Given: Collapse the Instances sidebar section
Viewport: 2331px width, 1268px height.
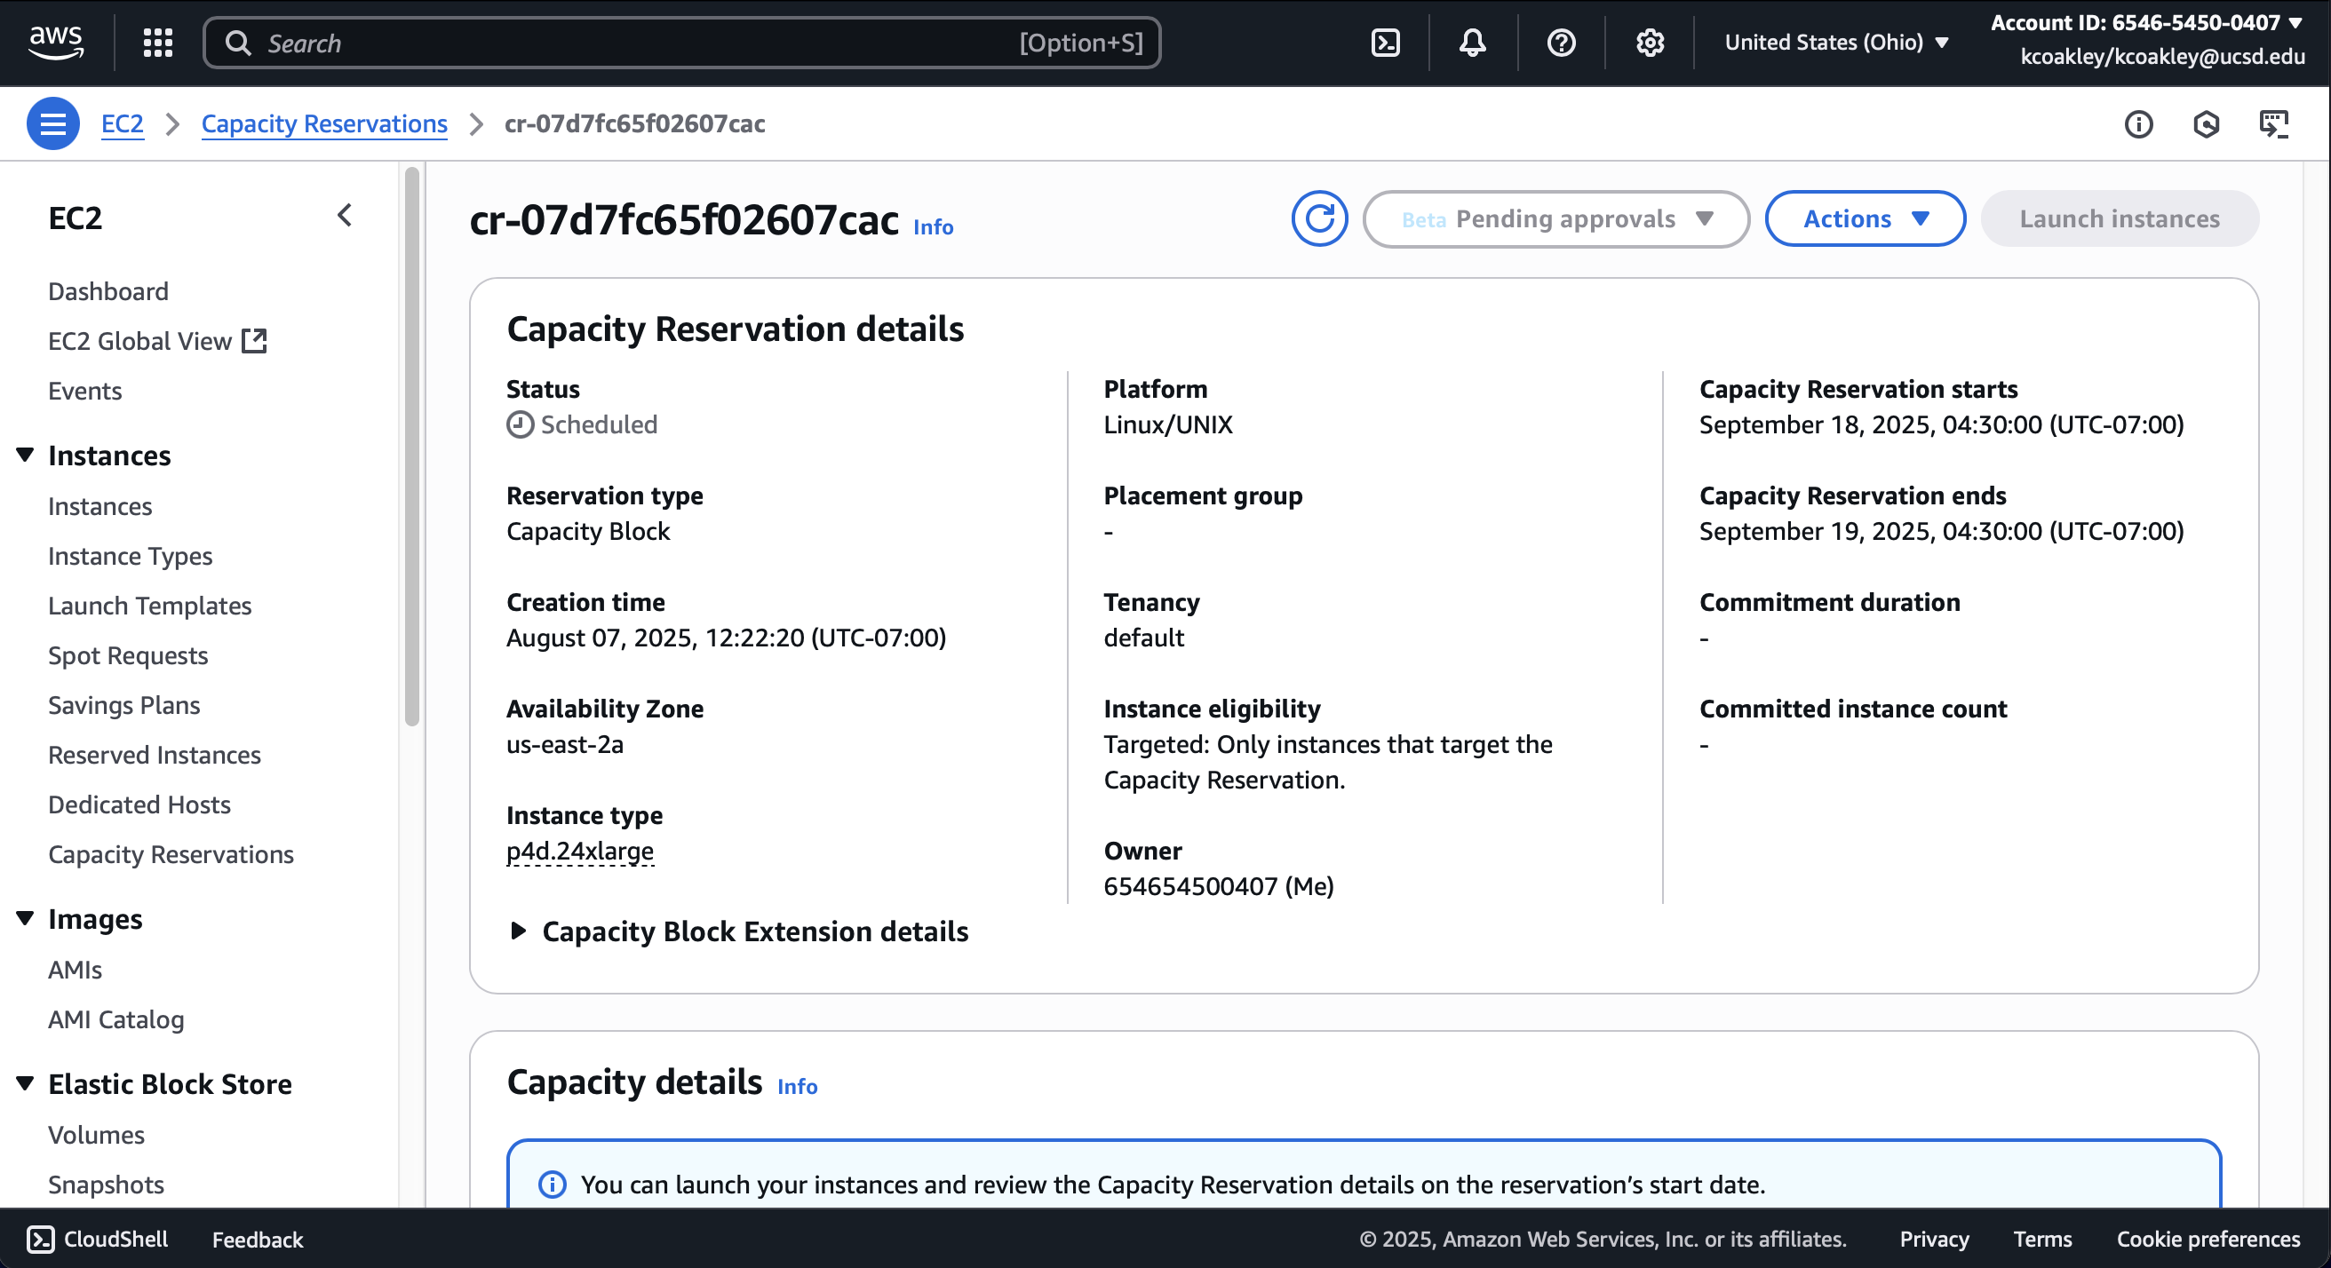Looking at the screenshot, I should [26, 455].
